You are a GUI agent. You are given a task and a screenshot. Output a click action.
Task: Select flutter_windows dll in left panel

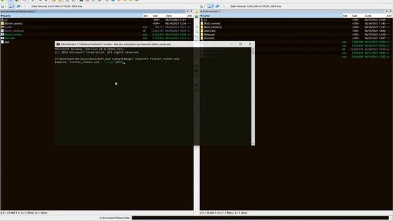97,31
